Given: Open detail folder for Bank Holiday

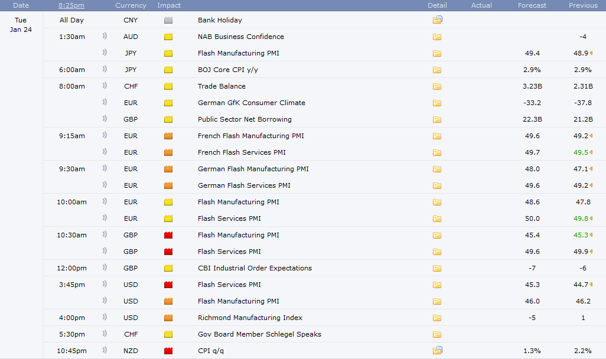Looking at the screenshot, I should pos(437,19).
